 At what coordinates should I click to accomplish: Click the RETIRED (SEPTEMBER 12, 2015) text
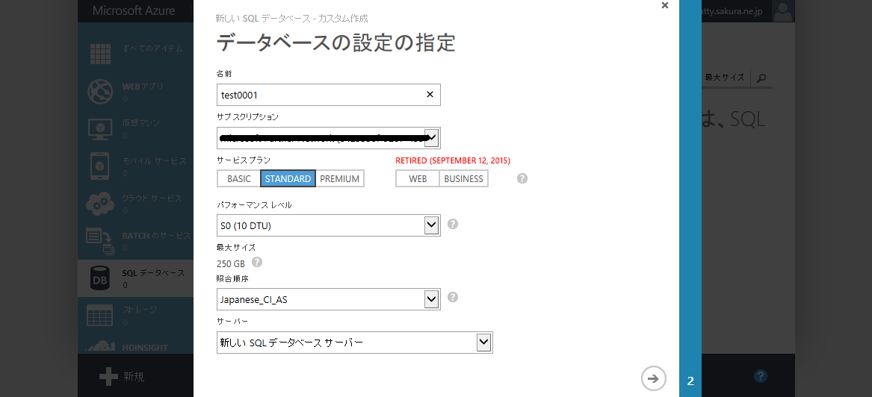tap(453, 160)
